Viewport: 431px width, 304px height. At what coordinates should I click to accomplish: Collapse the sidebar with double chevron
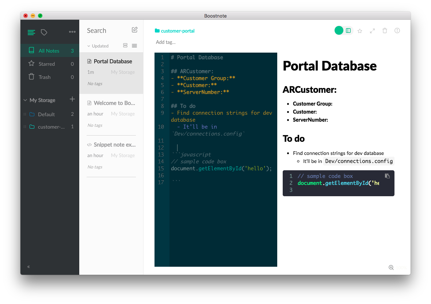[28, 267]
